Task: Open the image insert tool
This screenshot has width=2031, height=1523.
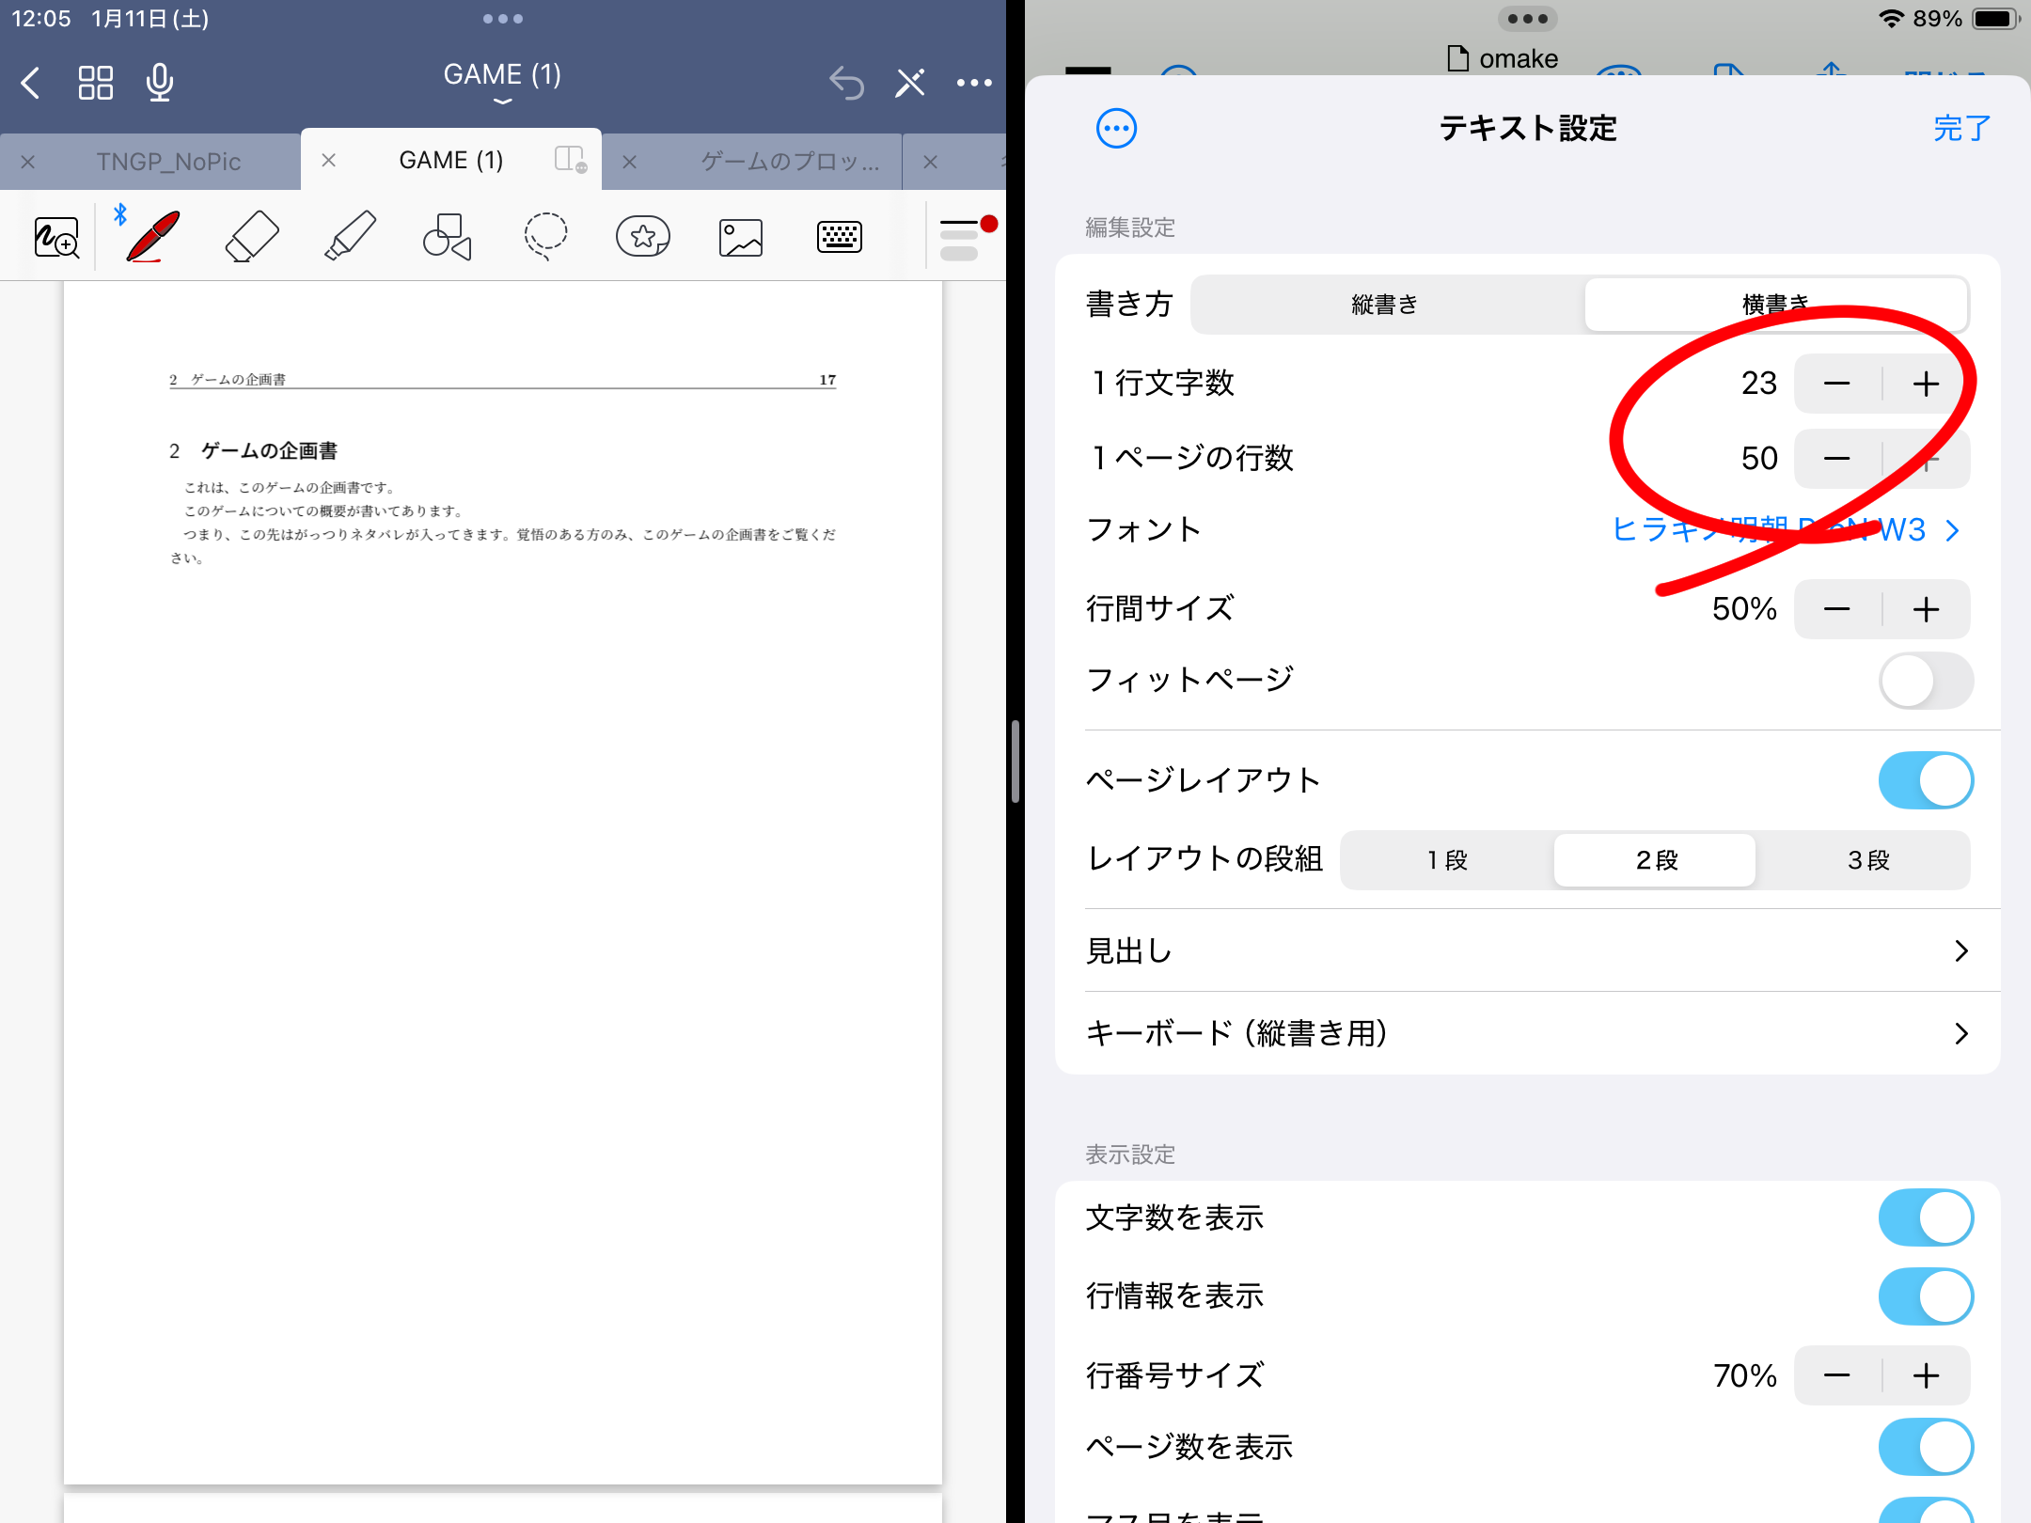Action: click(741, 237)
